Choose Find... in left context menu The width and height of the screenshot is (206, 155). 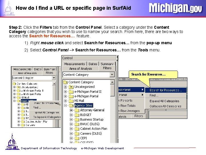click(x=45, y=108)
